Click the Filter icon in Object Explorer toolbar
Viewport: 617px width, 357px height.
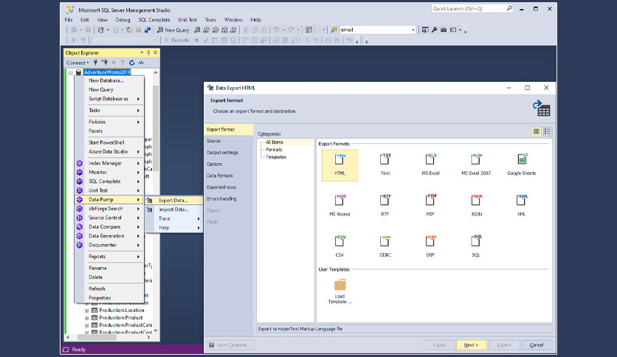pyautogui.click(x=123, y=63)
